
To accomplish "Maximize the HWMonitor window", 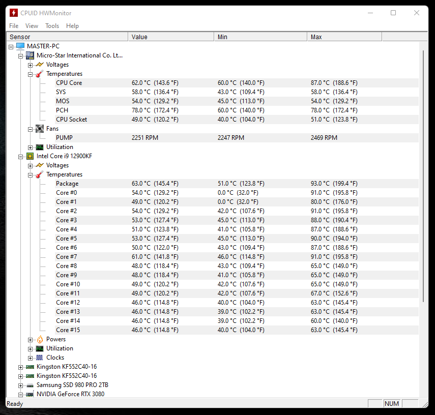I will [x=393, y=13].
